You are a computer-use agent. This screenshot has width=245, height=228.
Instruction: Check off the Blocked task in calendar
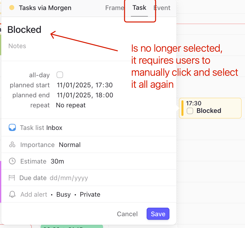pyautogui.click(x=190, y=111)
